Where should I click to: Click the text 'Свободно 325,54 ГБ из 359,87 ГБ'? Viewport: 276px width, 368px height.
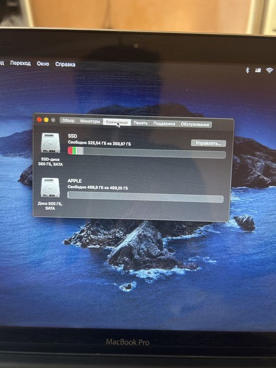(x=99, y=143)
